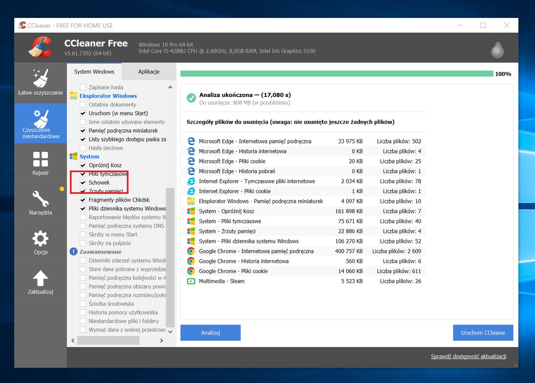Open the Rejestr grid icon
This screenshot has width=535, height=383.
point(41,159)
